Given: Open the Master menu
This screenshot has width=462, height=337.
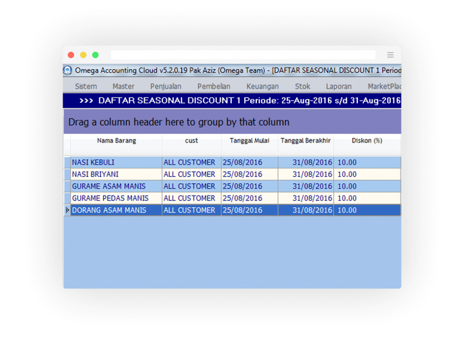Looking at the screenshot, I should point(124,86).
